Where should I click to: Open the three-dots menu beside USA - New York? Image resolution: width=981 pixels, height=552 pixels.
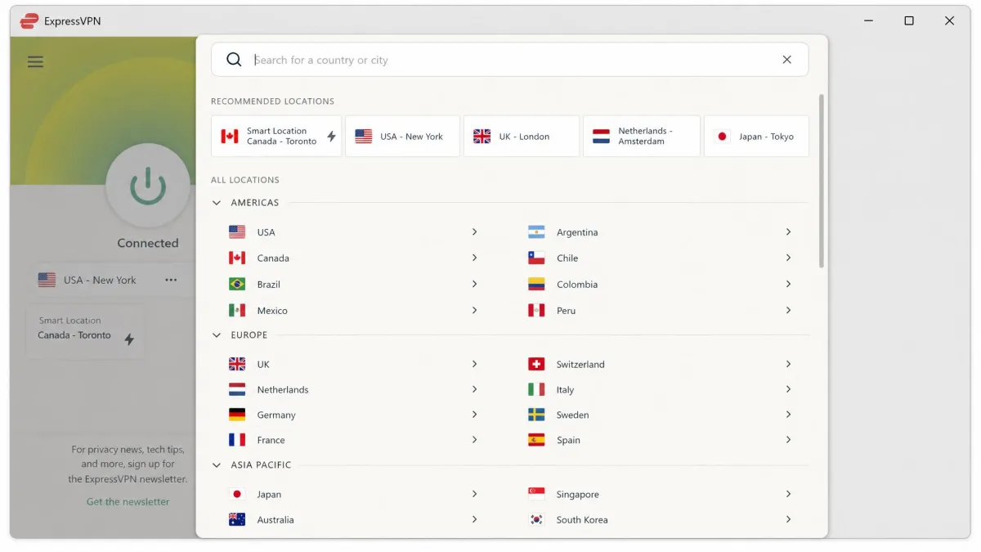[171, 280]
